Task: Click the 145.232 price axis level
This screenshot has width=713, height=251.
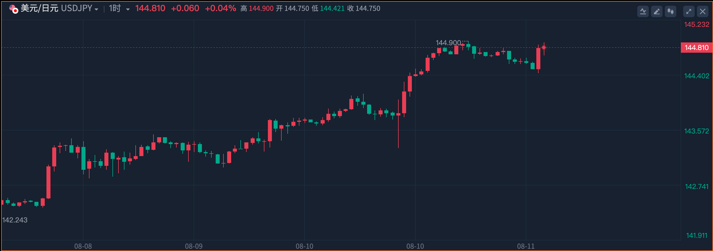Action: coord(696,25)
